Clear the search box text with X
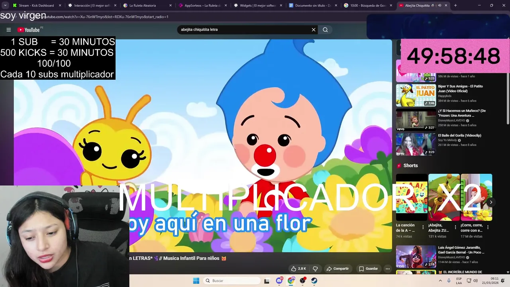This screenshot has width=510, height=287. pyautogui.click(x=314, y=29)
